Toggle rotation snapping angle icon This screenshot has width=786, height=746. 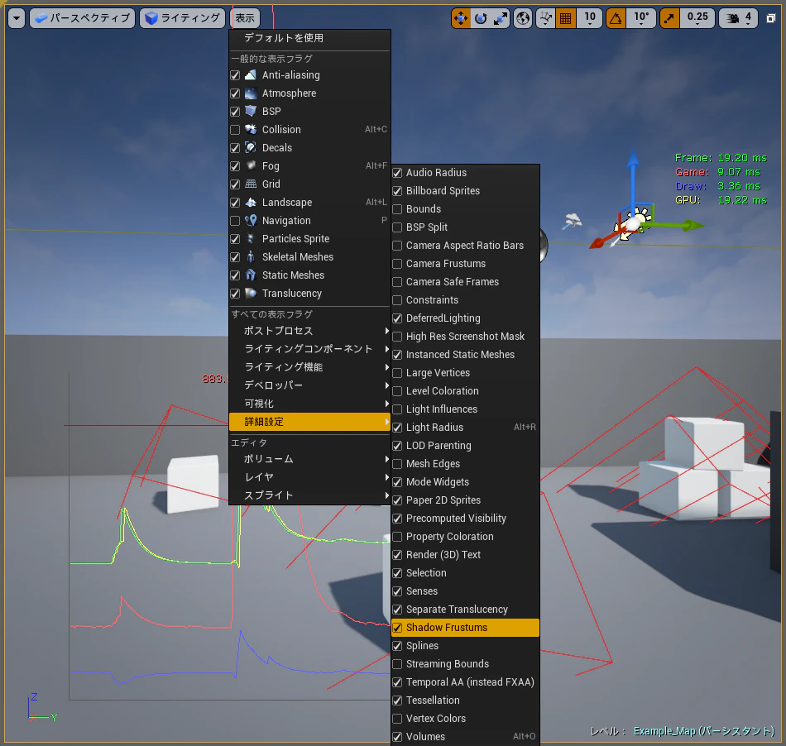point(616,18)
